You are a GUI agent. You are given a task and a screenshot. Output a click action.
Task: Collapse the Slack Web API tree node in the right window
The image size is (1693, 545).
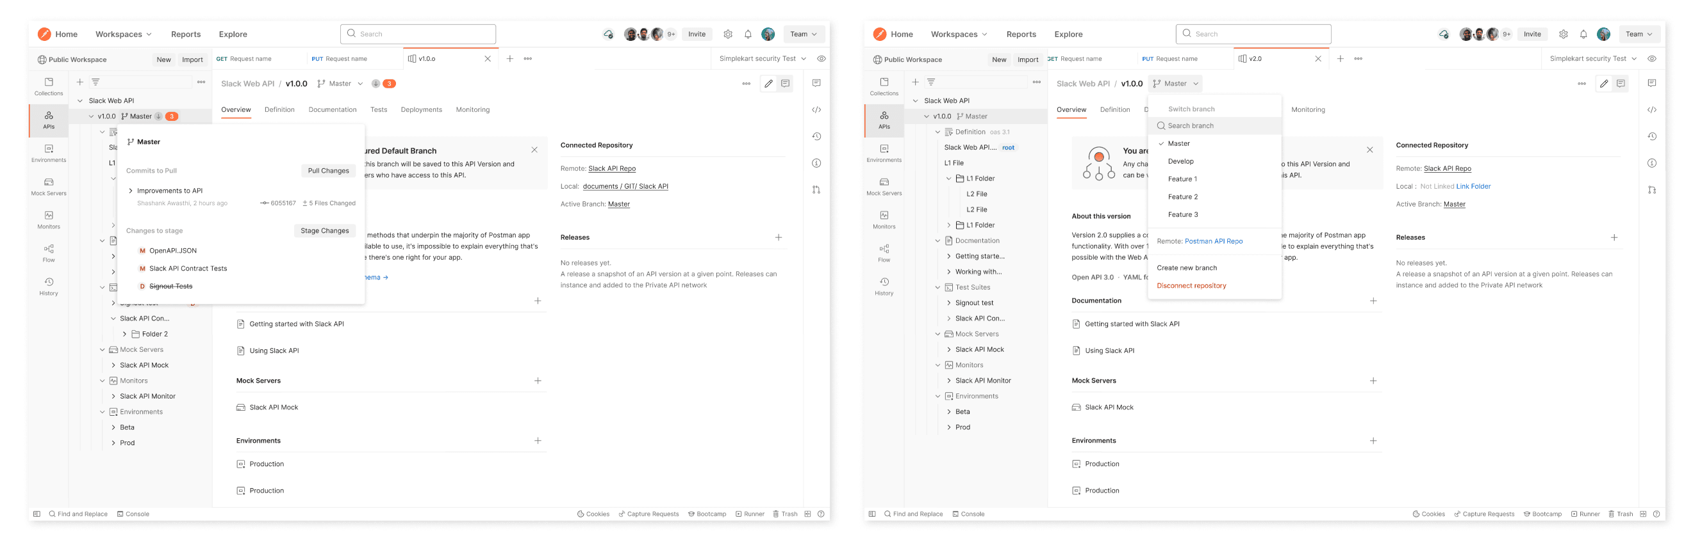click(x=916, y=100)
